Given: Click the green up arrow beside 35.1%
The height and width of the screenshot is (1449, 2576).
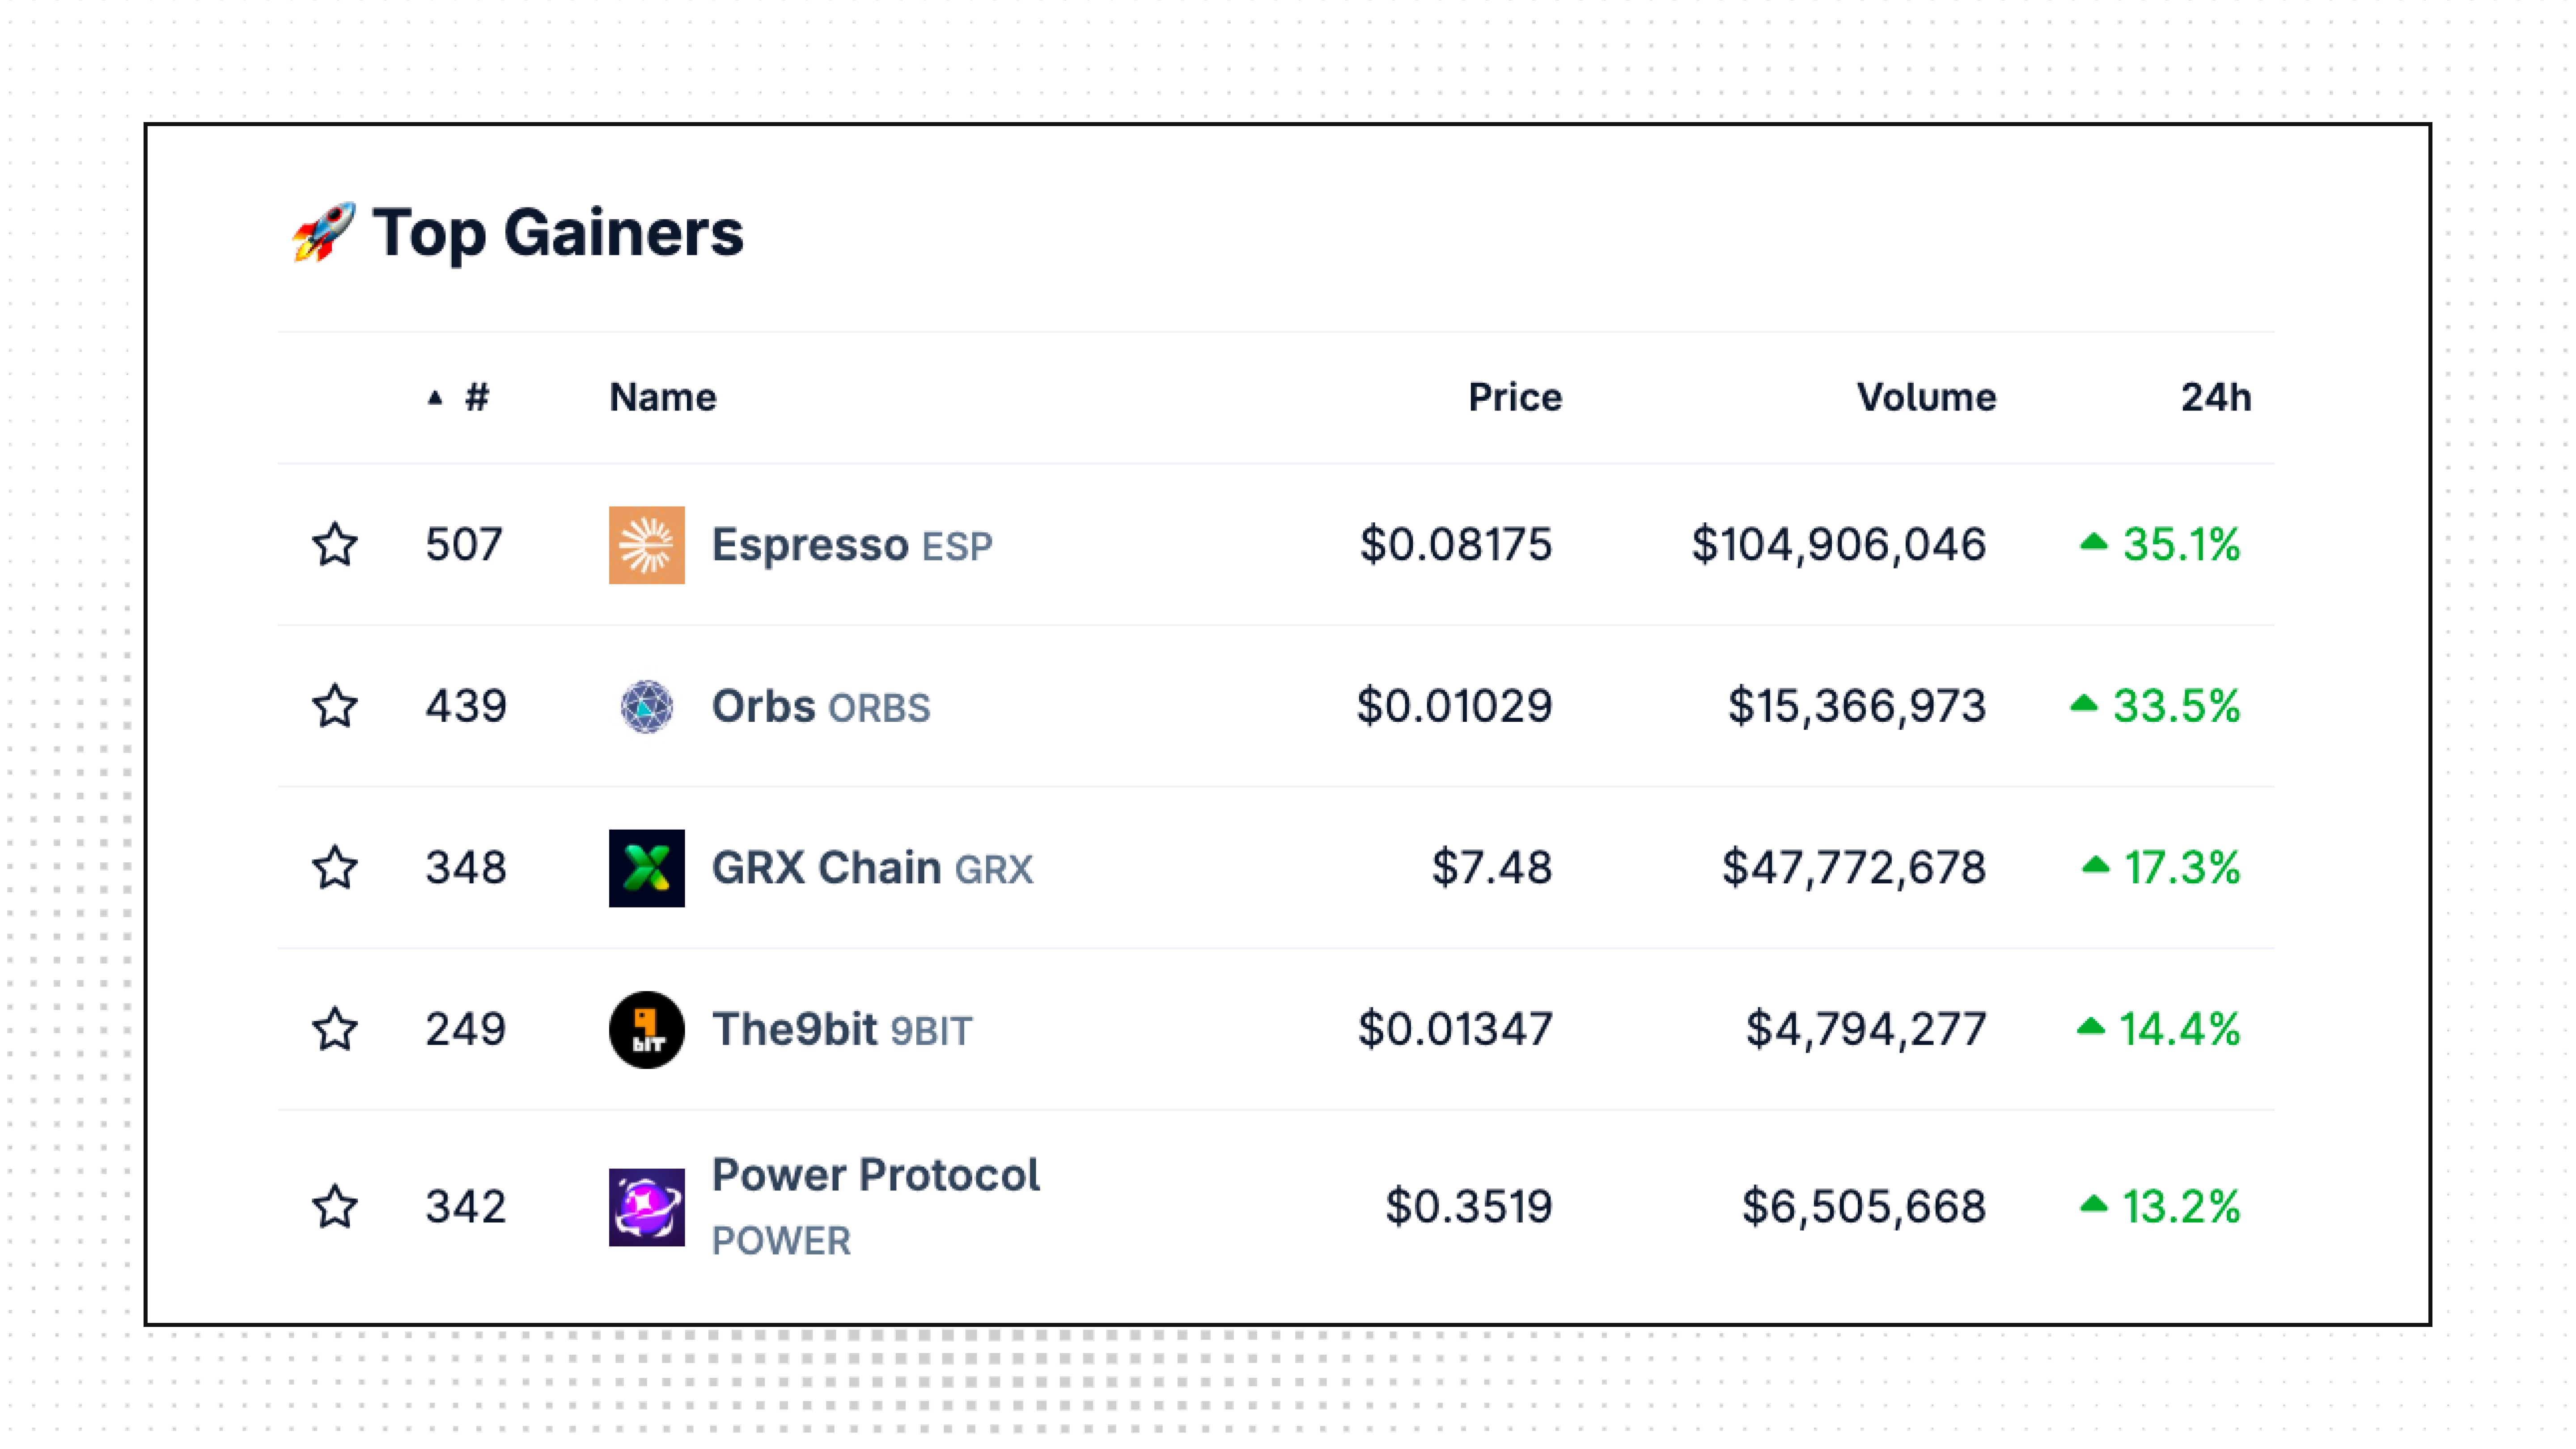Looking at the screenshot, I should [2093, 543].
